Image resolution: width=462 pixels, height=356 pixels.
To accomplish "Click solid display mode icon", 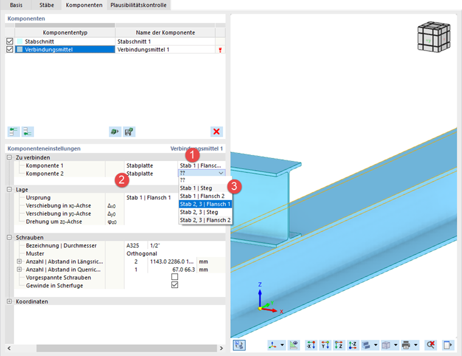I will tap(366, 345).
